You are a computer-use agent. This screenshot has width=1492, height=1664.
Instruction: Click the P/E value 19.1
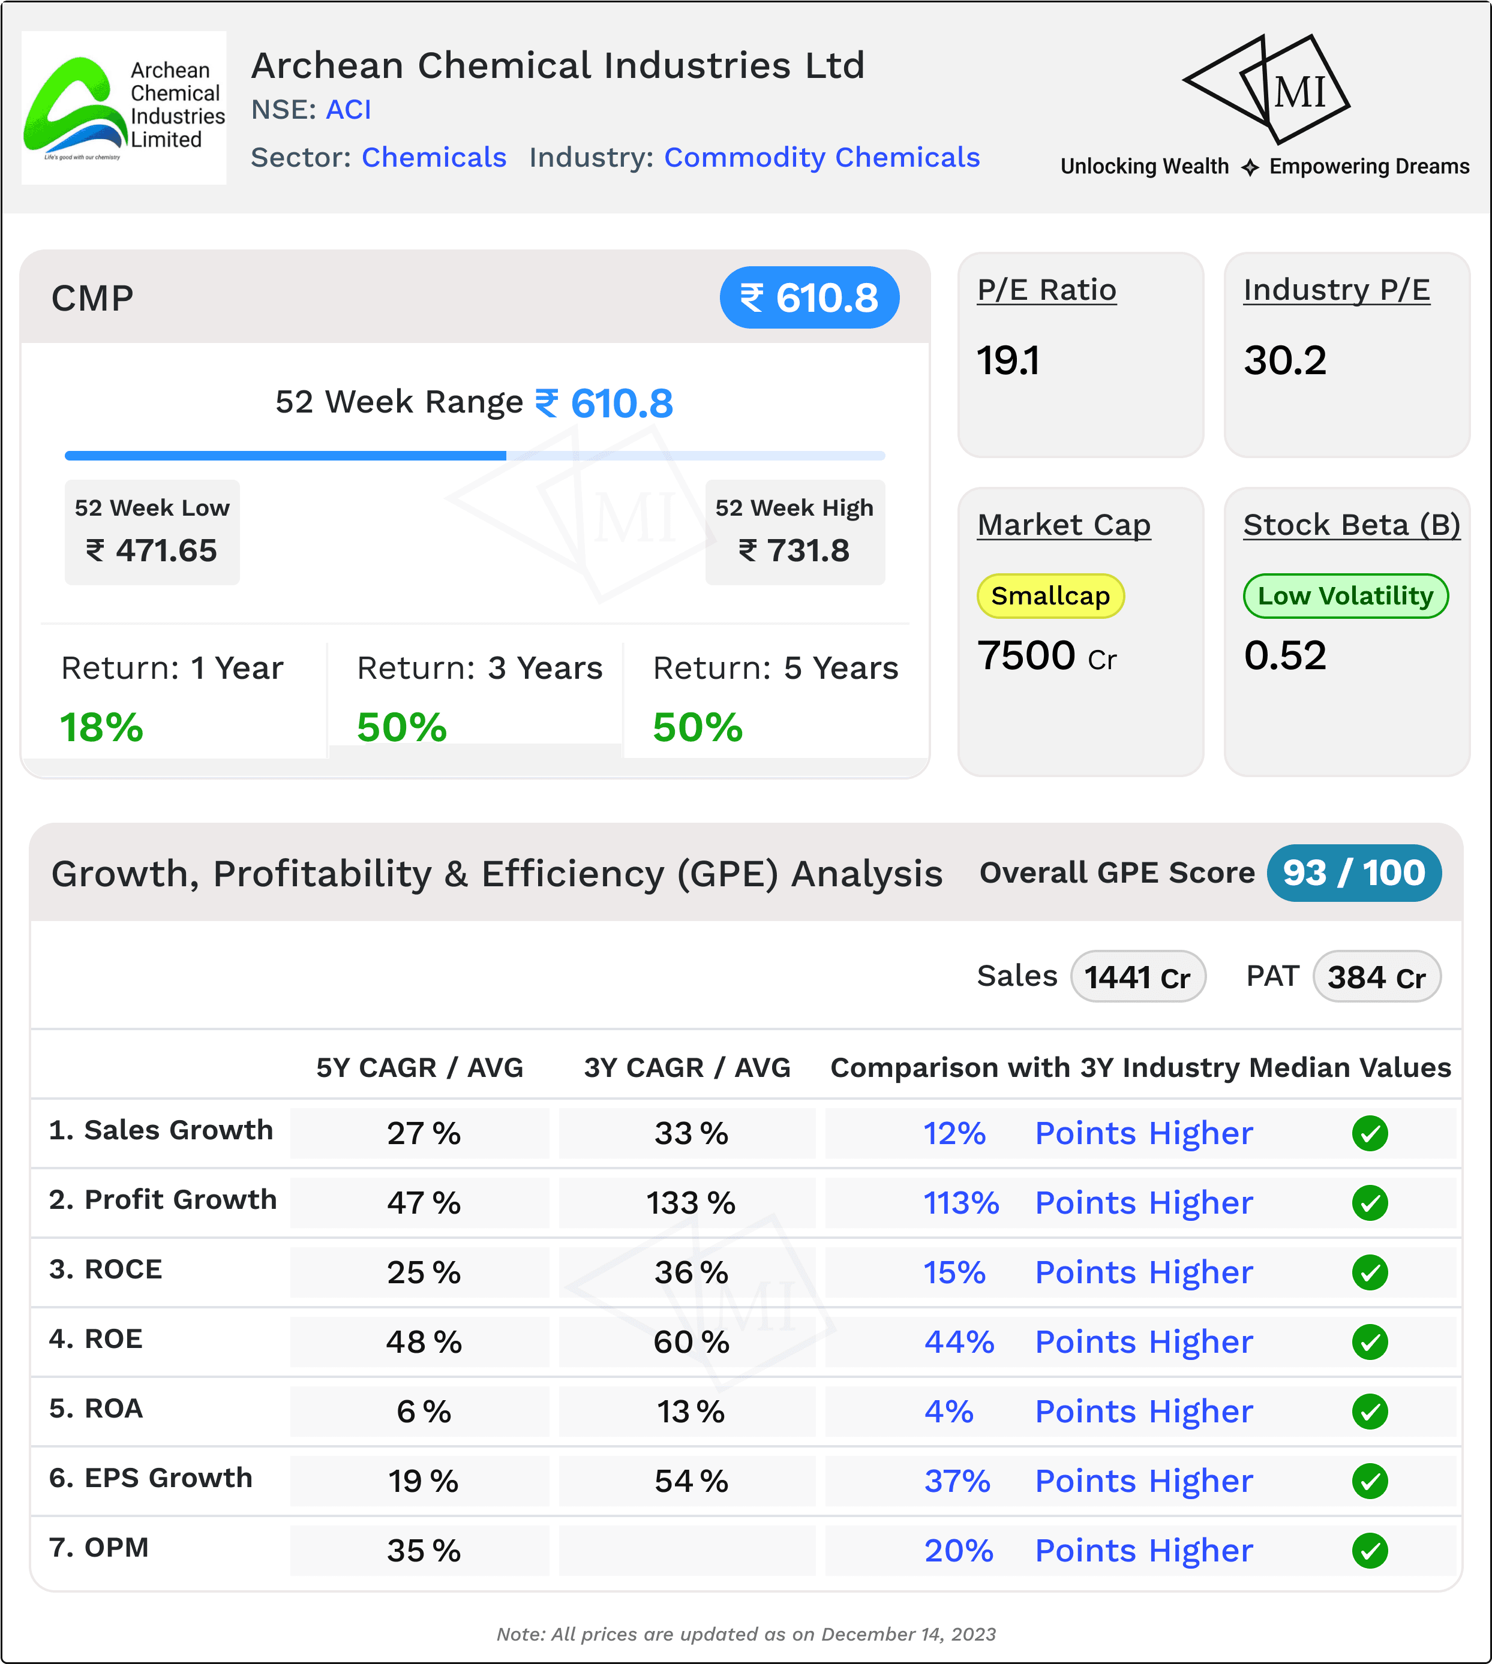click(1008, 360)
